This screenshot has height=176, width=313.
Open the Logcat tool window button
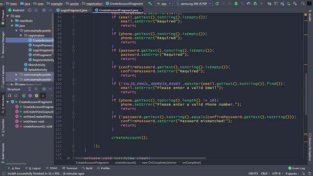click(x=33, y=168)
